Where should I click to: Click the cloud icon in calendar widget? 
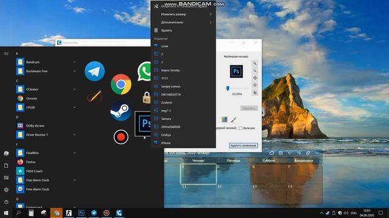[272, 153]
